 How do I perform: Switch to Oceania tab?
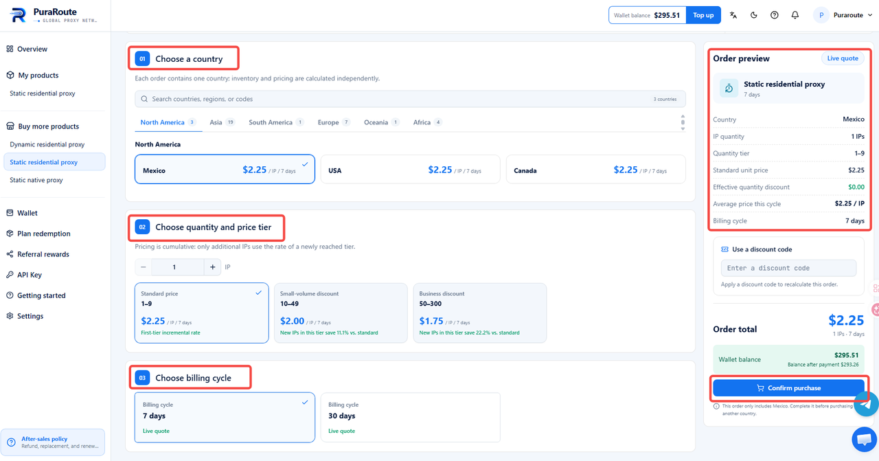pos(381,122)
